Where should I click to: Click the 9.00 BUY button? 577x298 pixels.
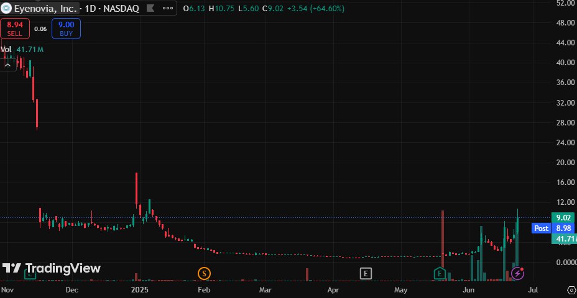[67, 29]
